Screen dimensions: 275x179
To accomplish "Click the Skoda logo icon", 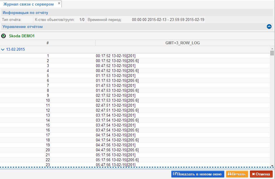I will point(3,36).
